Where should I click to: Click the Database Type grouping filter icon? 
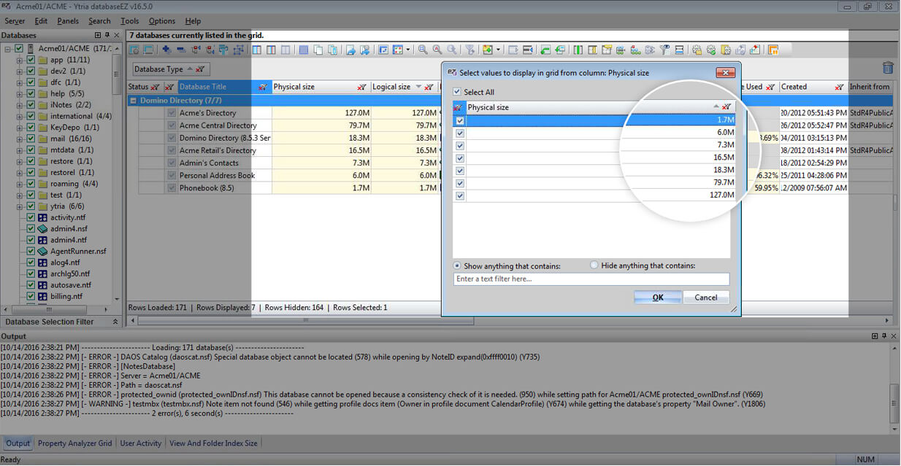tap(200, 69)
